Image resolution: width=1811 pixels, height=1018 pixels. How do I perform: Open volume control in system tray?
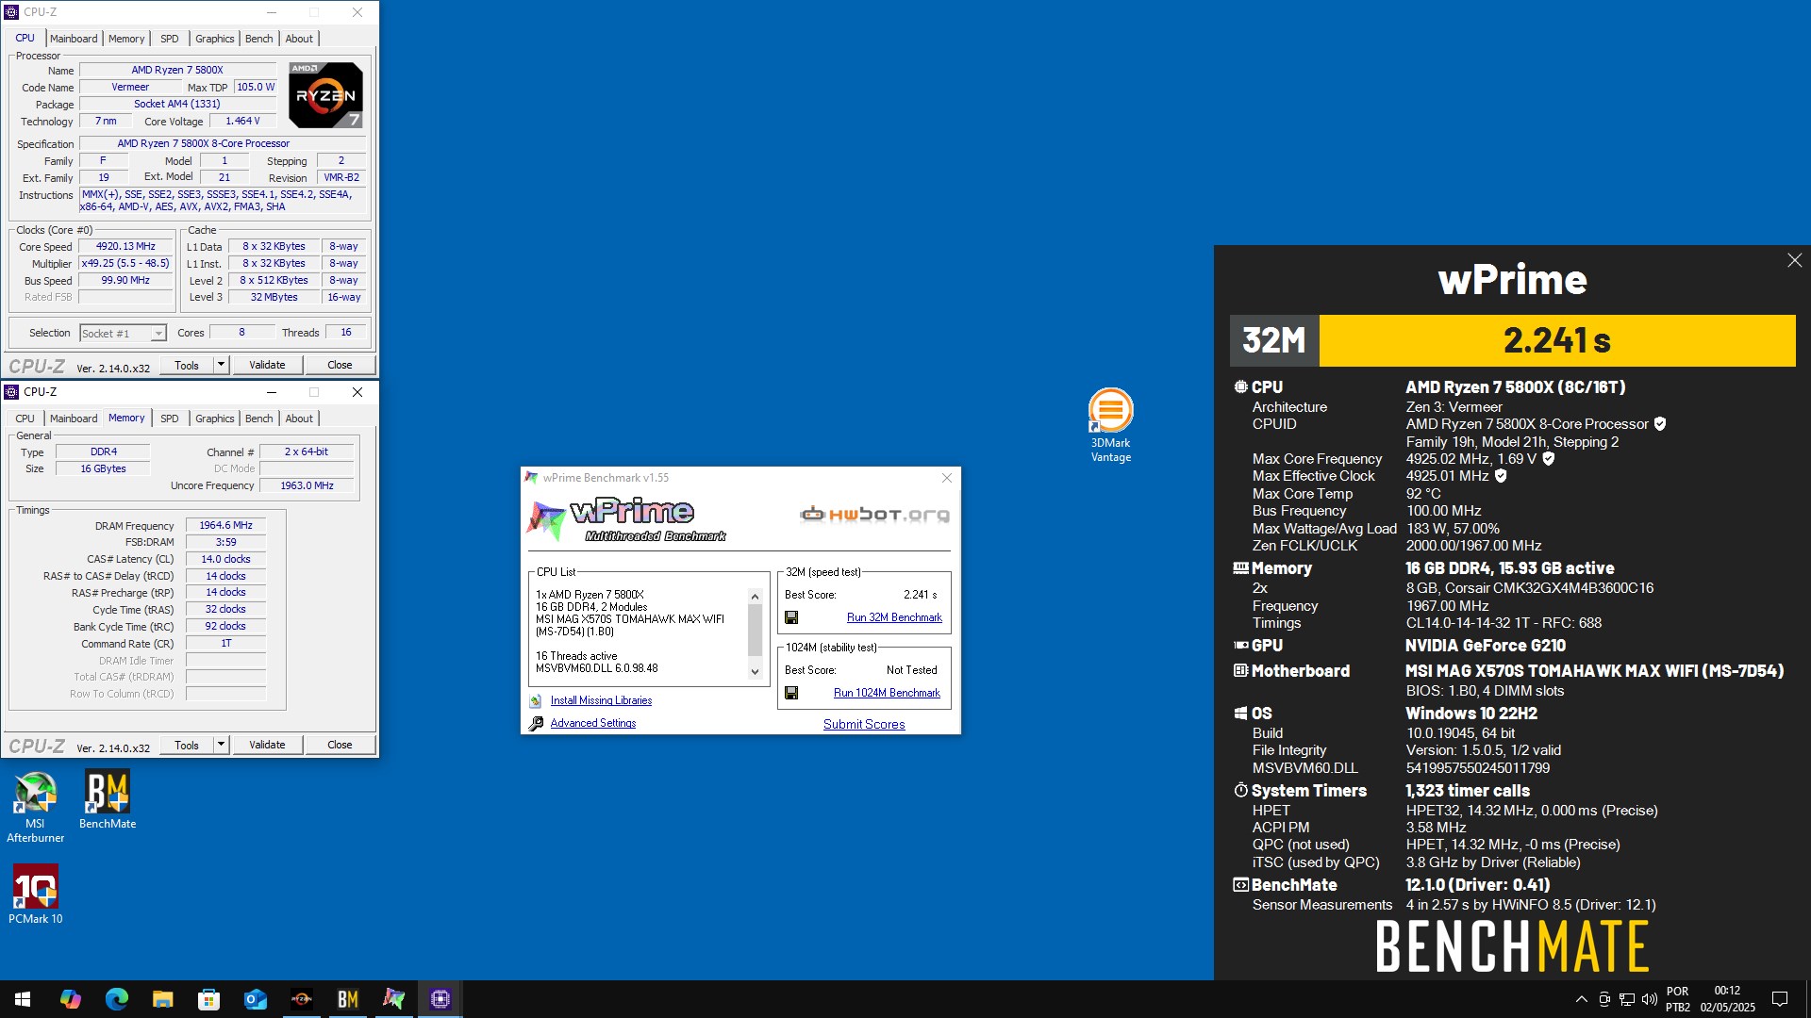tap(1649, 999)
